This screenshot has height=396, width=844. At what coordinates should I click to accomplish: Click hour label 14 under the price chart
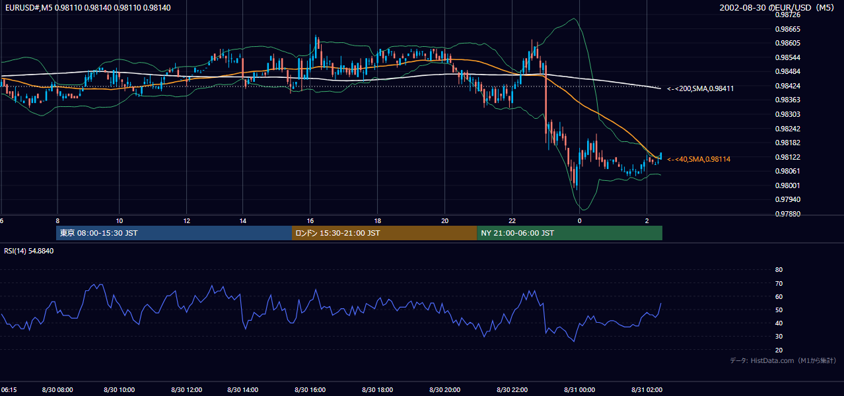243,220
